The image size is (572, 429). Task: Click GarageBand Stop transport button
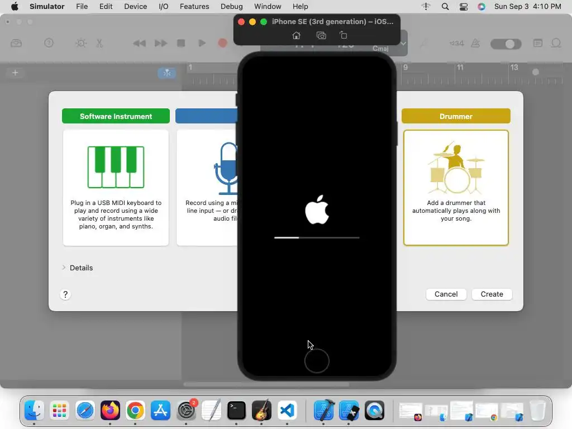pos(181,43)
